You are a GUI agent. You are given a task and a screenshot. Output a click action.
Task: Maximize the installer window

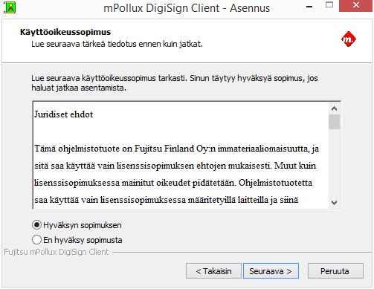click(x=329, y=5)
